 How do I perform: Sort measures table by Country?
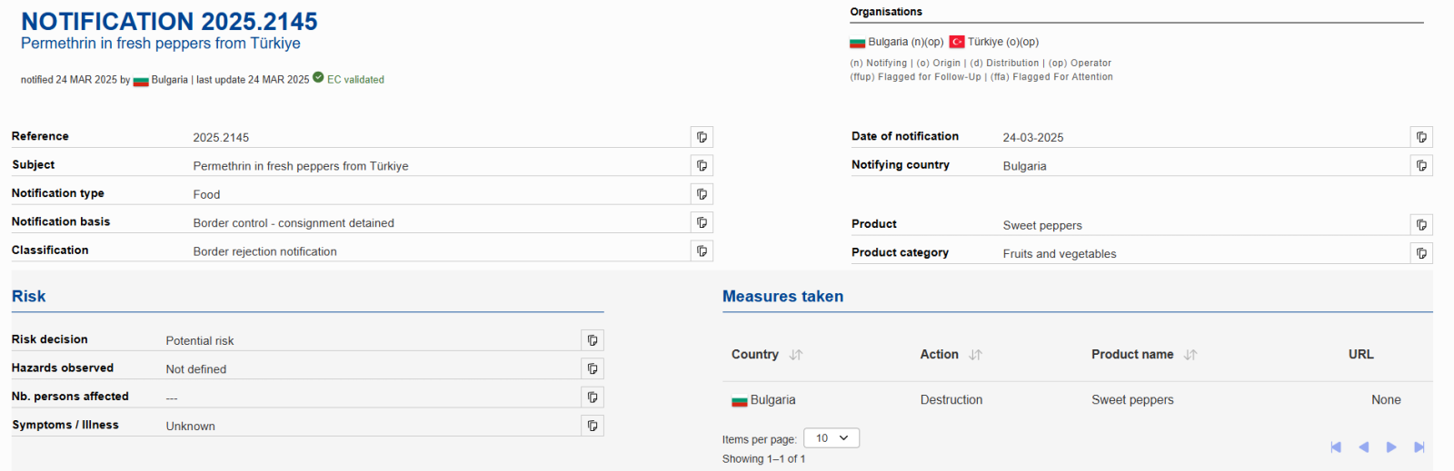pyautogui.click(x=796, y=355)
